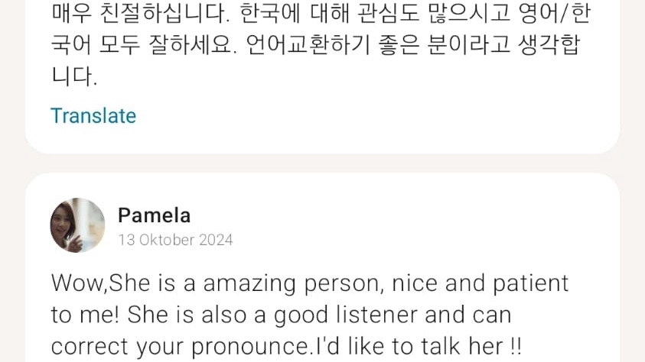Tap the word "patient" in Pamela's review
The height and width of the screenshot is (362, 645).
(x=528, y=283)
